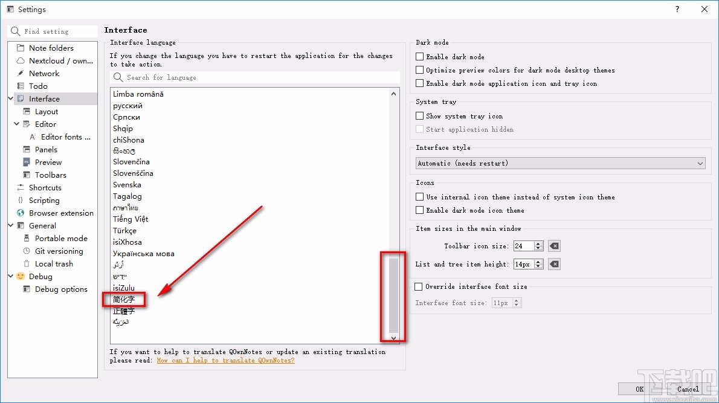This screenshot has height=403, width=719.
Task: Click the General settings icon
Action: pos(20,225)
